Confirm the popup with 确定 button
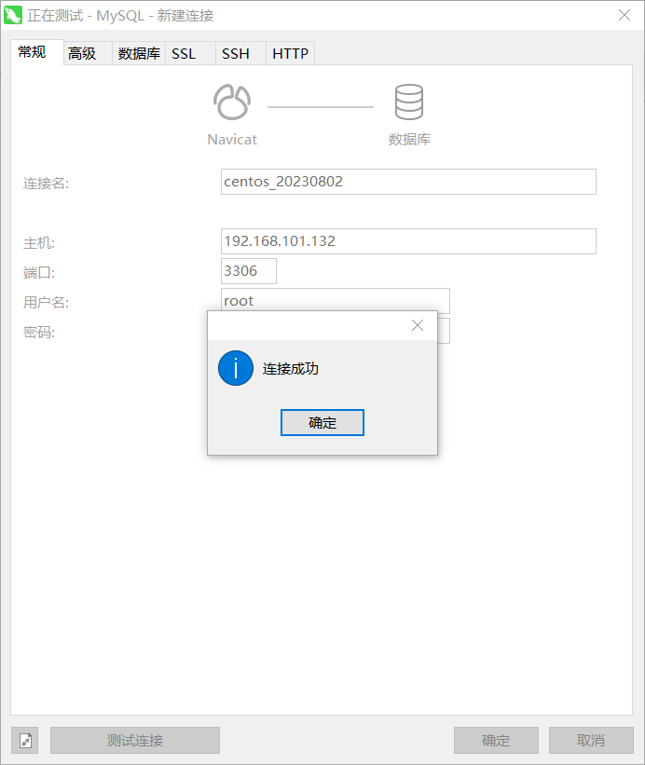The image size is (645, 765). (x=322, y=422)
